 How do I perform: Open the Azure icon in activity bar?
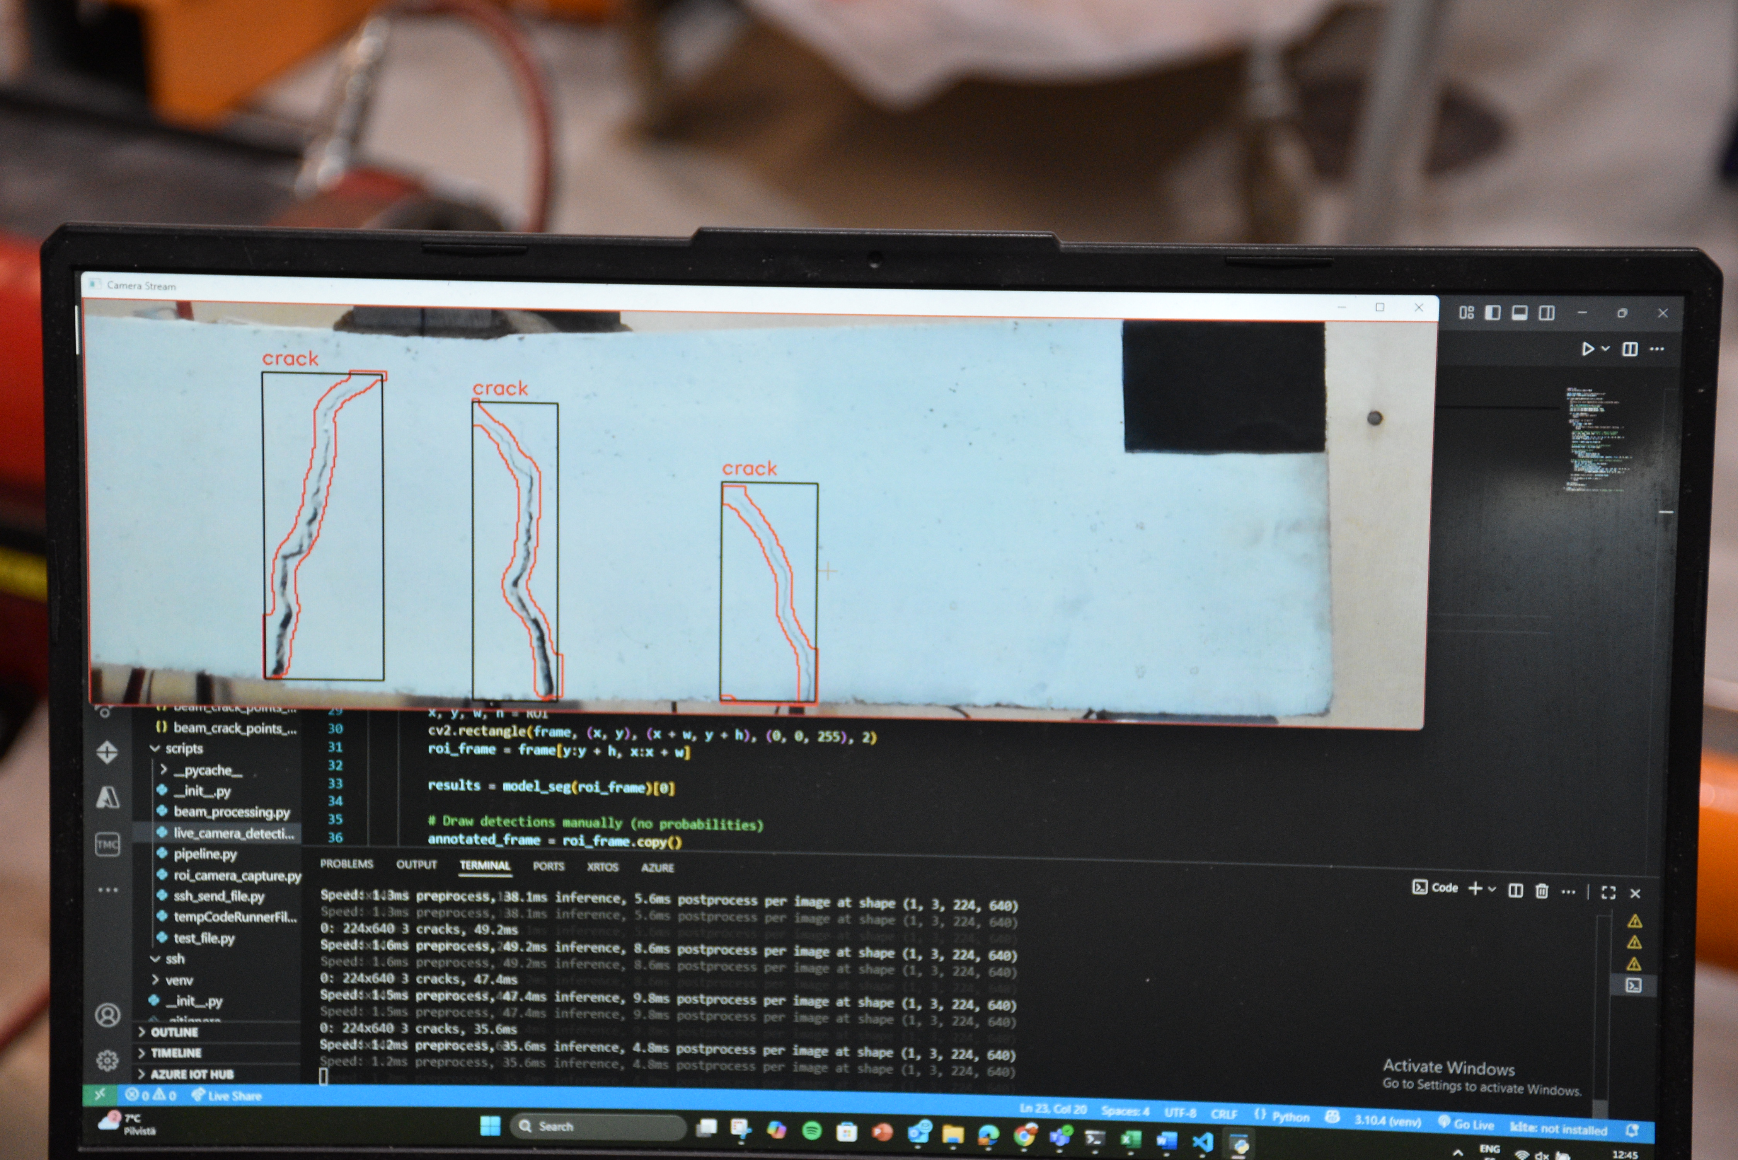click(108, 797)
